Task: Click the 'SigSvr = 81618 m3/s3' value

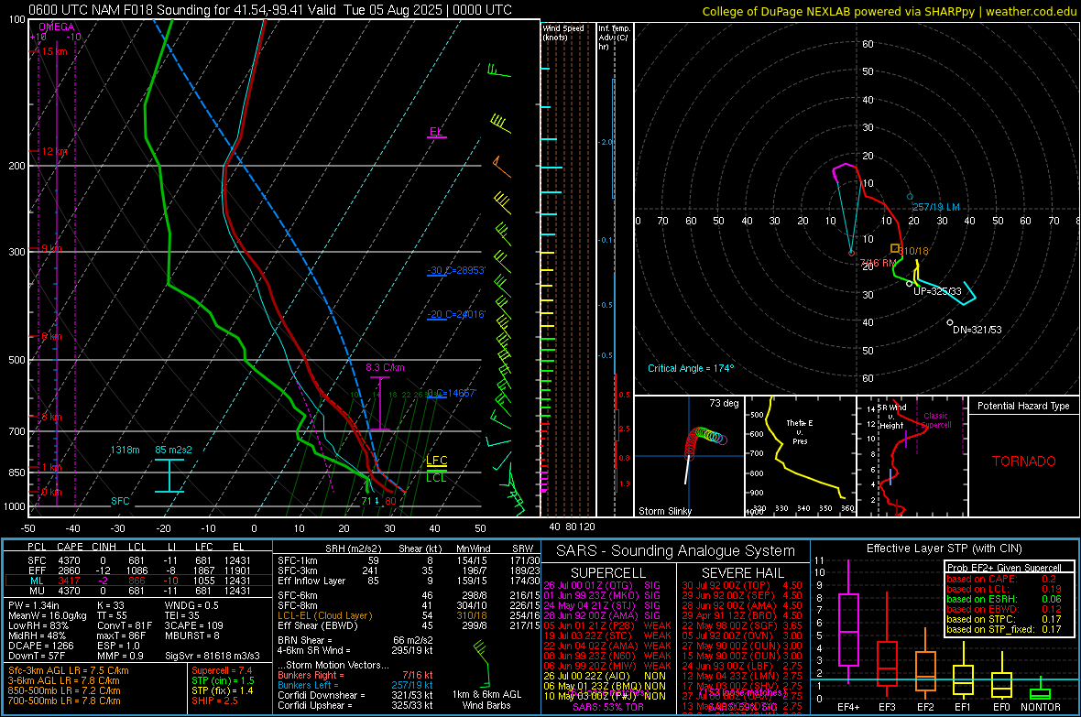Action: click(213, 656)
